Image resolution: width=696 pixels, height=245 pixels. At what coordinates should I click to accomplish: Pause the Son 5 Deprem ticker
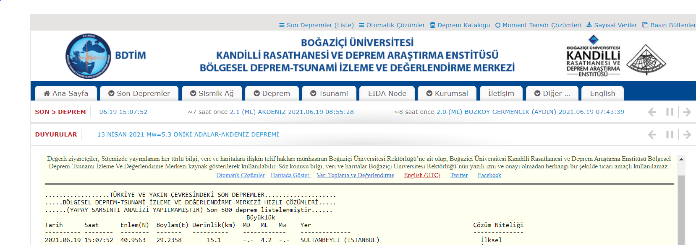[670, 112]
